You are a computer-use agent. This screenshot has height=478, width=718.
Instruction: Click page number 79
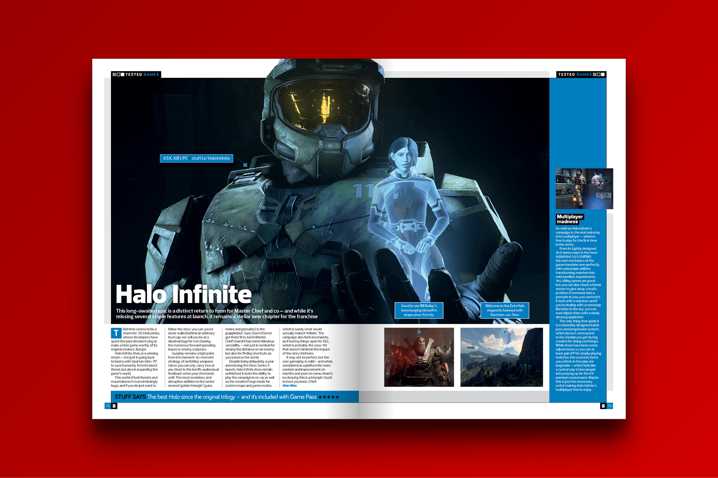tap(609, 406)
